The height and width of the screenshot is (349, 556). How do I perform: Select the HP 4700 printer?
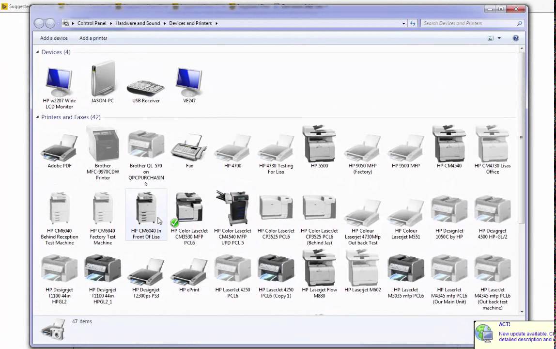pyautogui.click(x=232, y=151)
